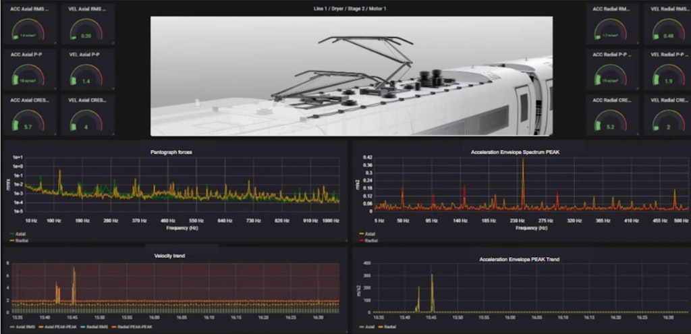
Task: Toggle Axial series in Envelope Spectrum legend
Action: click(x=368, y=234)
